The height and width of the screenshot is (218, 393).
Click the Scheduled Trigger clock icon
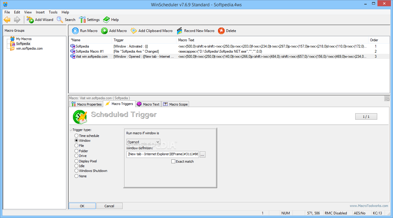point(80,117)
